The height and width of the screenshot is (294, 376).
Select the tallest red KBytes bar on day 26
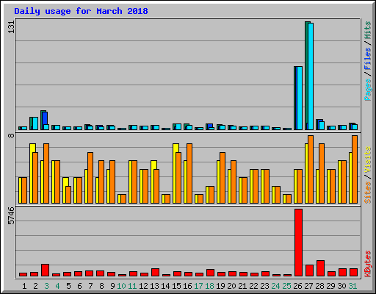(x=298, y=243)
